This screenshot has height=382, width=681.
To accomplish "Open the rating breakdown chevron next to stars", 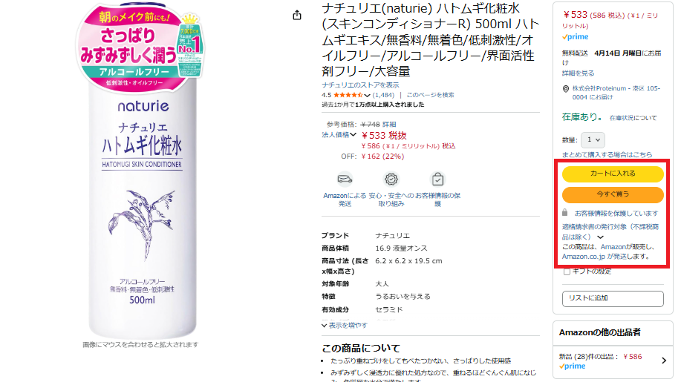I will coord(368,96).
